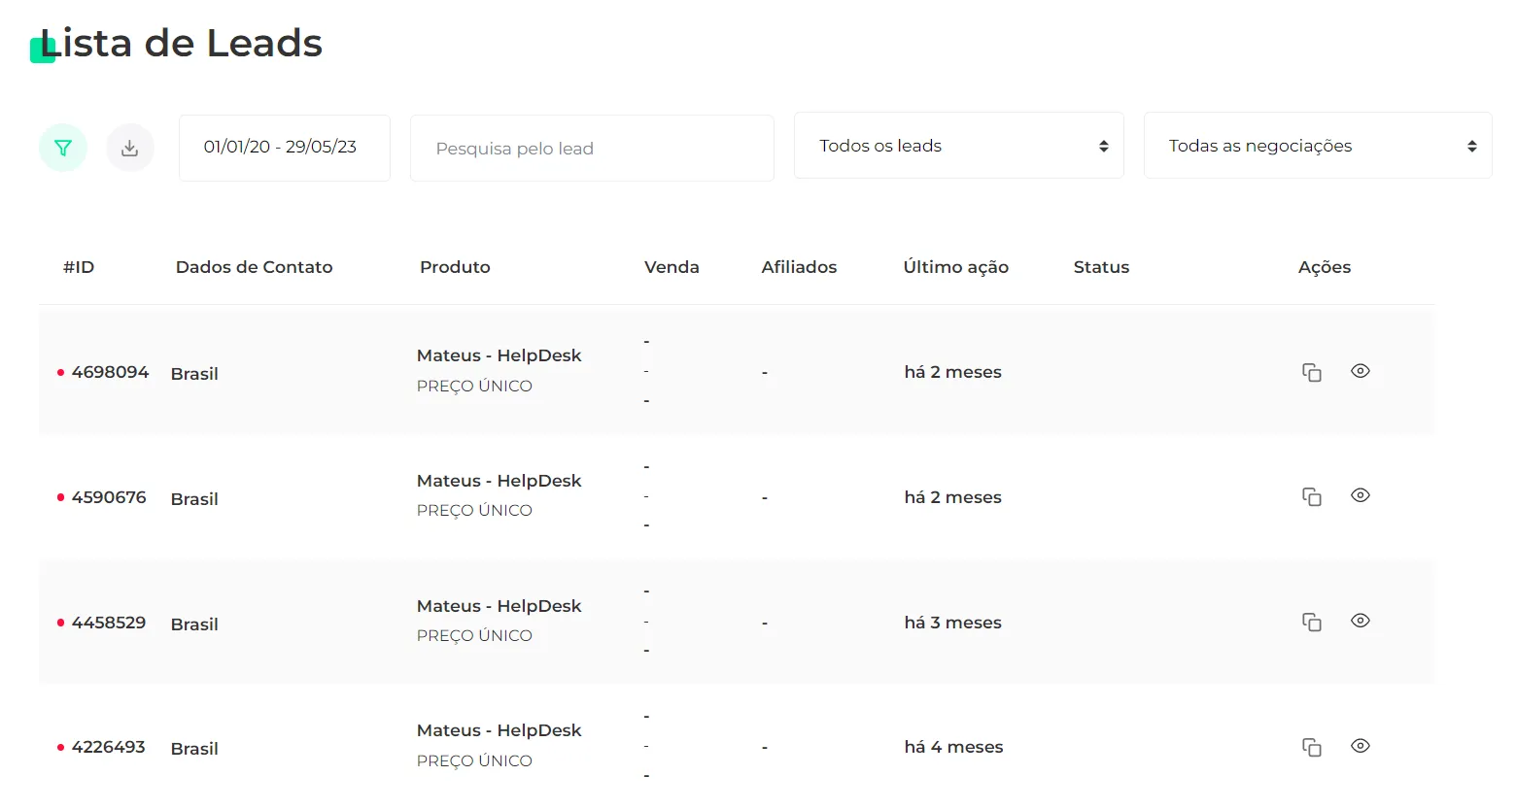Click the Produto column header
Viewport: 1516px width, 810px height.
coord(455,267)
